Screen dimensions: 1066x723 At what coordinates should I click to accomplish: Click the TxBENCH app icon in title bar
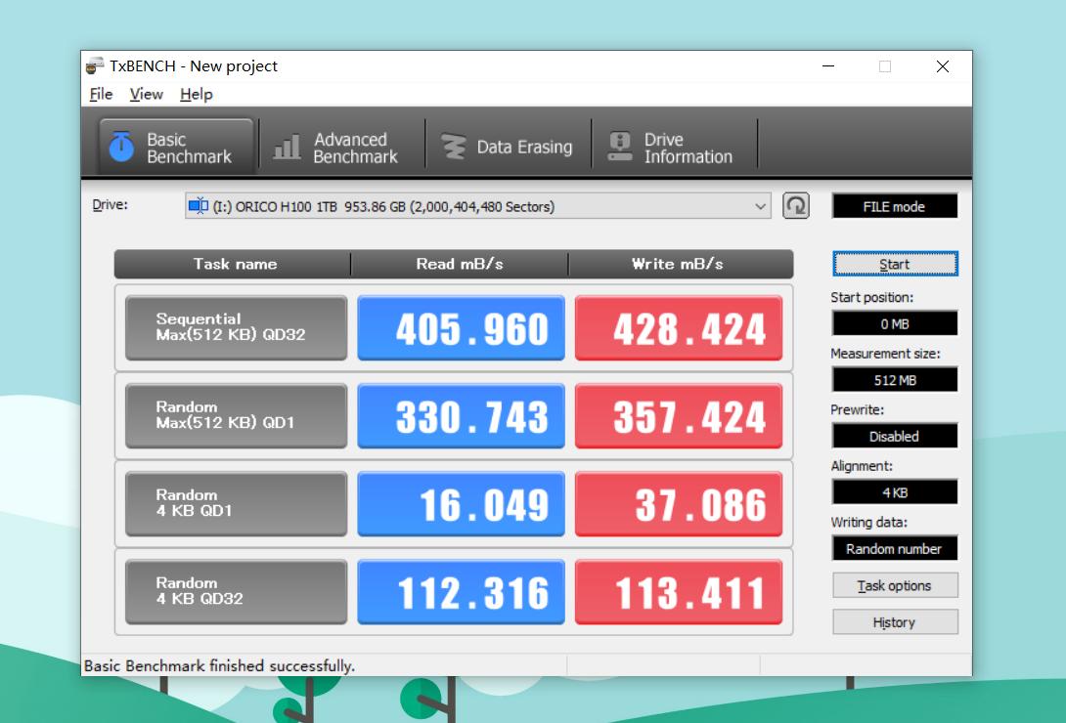[95, 66]
